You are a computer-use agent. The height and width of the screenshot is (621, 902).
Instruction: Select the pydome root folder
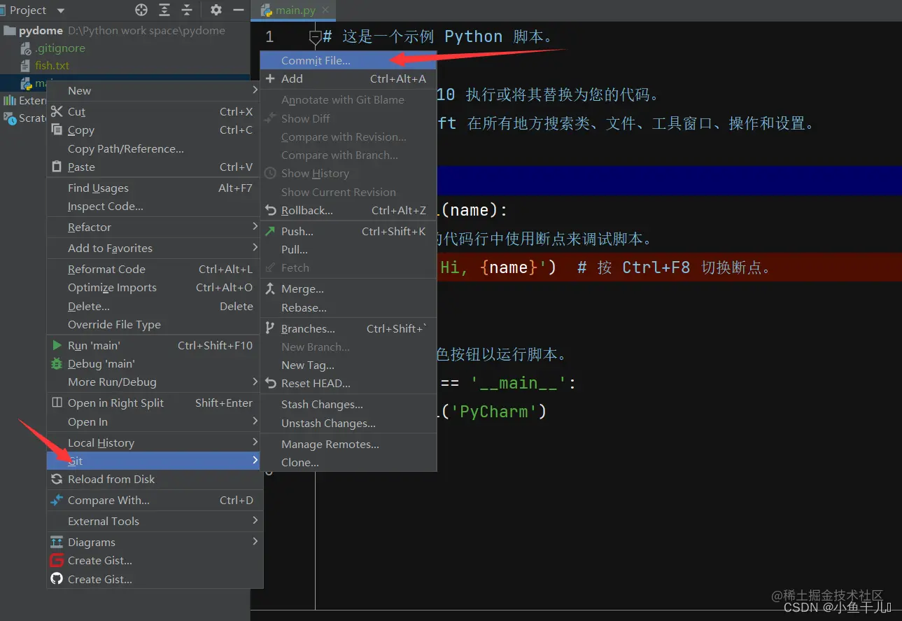click(x=41, y=31)
